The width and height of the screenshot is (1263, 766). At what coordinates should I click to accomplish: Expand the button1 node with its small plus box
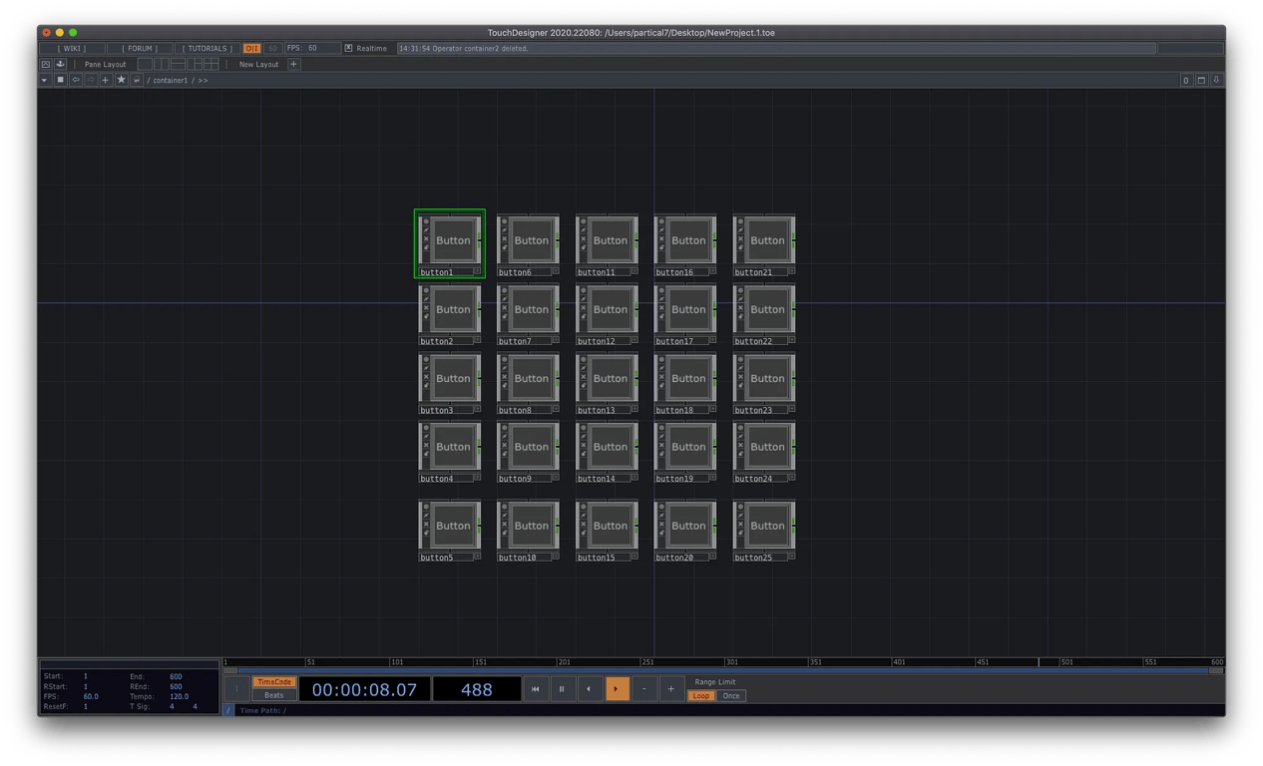(477, 270)
